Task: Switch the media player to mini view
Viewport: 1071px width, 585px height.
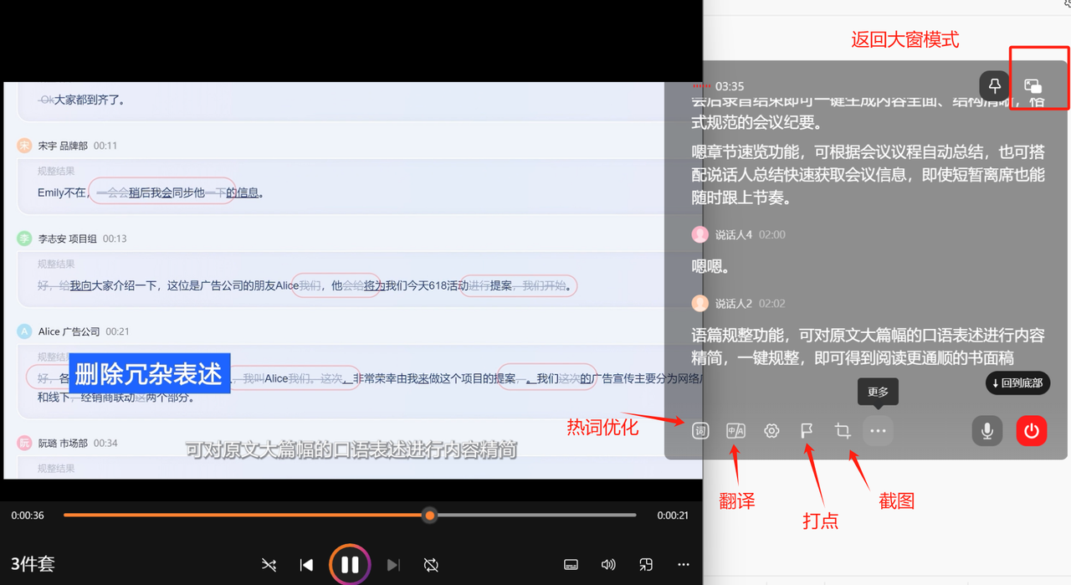Action: tap(646, 565)
